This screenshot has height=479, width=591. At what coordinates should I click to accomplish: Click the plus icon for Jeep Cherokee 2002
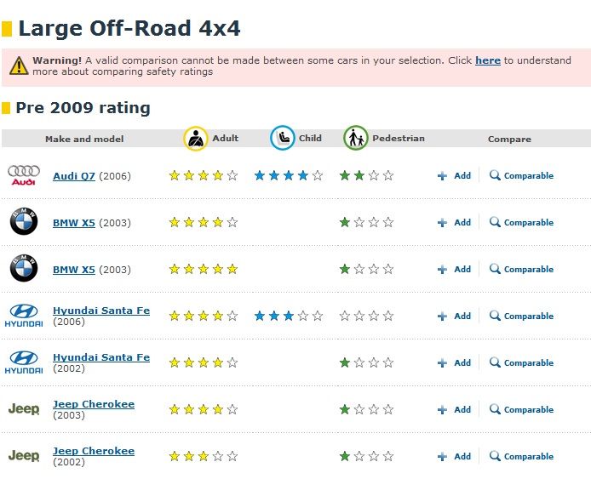[x=442, y=456]
